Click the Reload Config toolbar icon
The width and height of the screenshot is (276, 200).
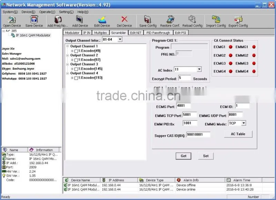(192, 19)
